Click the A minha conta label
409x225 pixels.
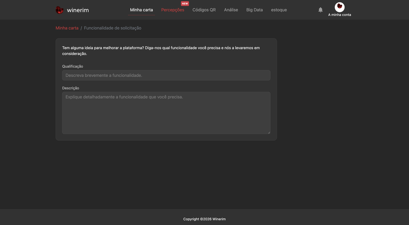pos(339,15)
